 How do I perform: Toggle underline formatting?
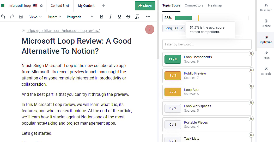(x=119, y=17)
